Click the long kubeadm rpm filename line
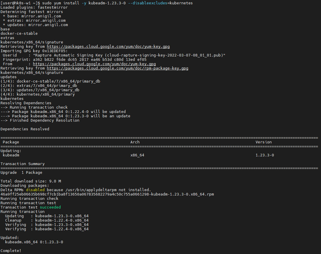 pyautogui.click(x=107, y=194)
